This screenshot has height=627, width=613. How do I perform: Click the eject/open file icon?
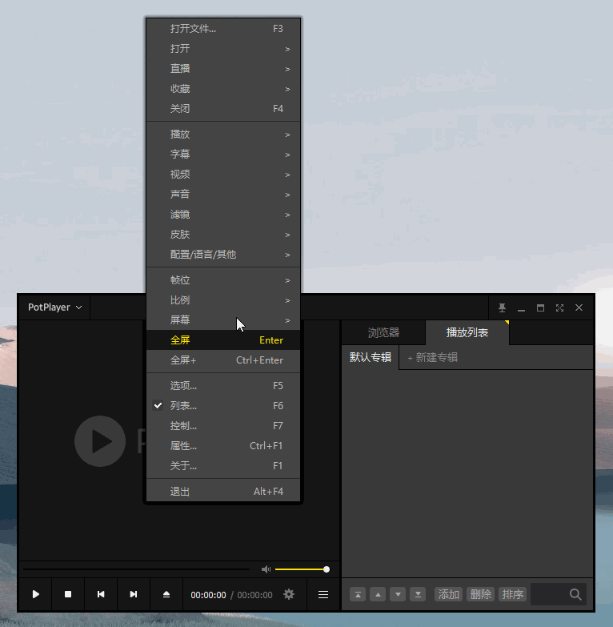tap(166, 595)
